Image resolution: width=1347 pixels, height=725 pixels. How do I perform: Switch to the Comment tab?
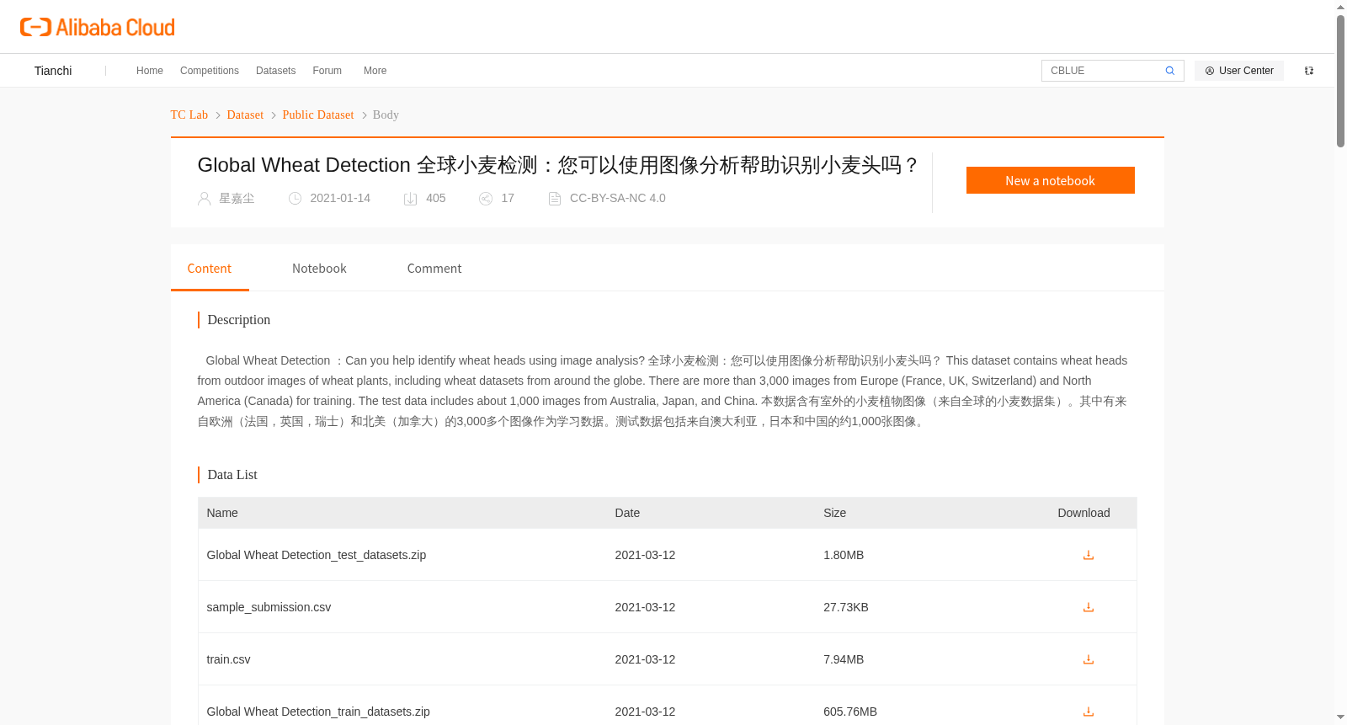tap(434, 269)
